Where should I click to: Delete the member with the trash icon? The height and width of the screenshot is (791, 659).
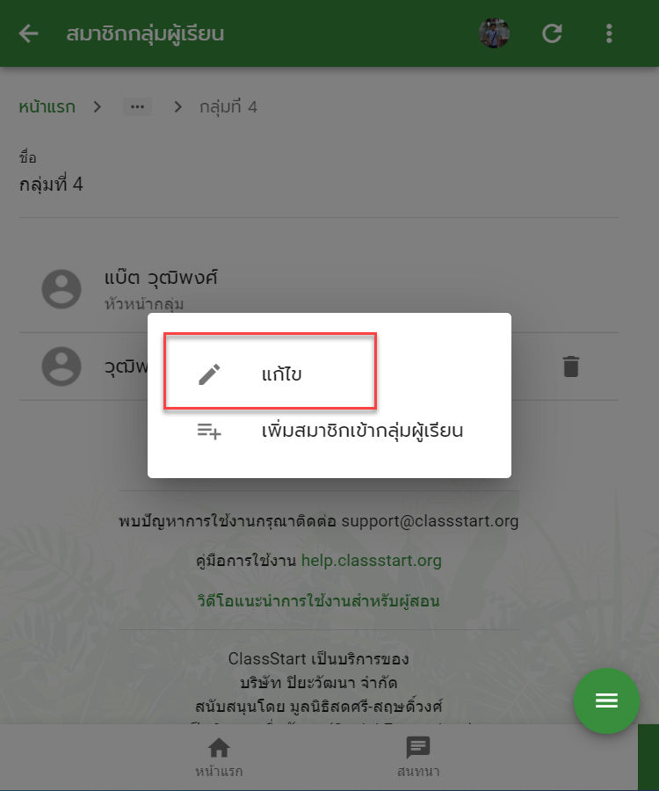point(571,366)
